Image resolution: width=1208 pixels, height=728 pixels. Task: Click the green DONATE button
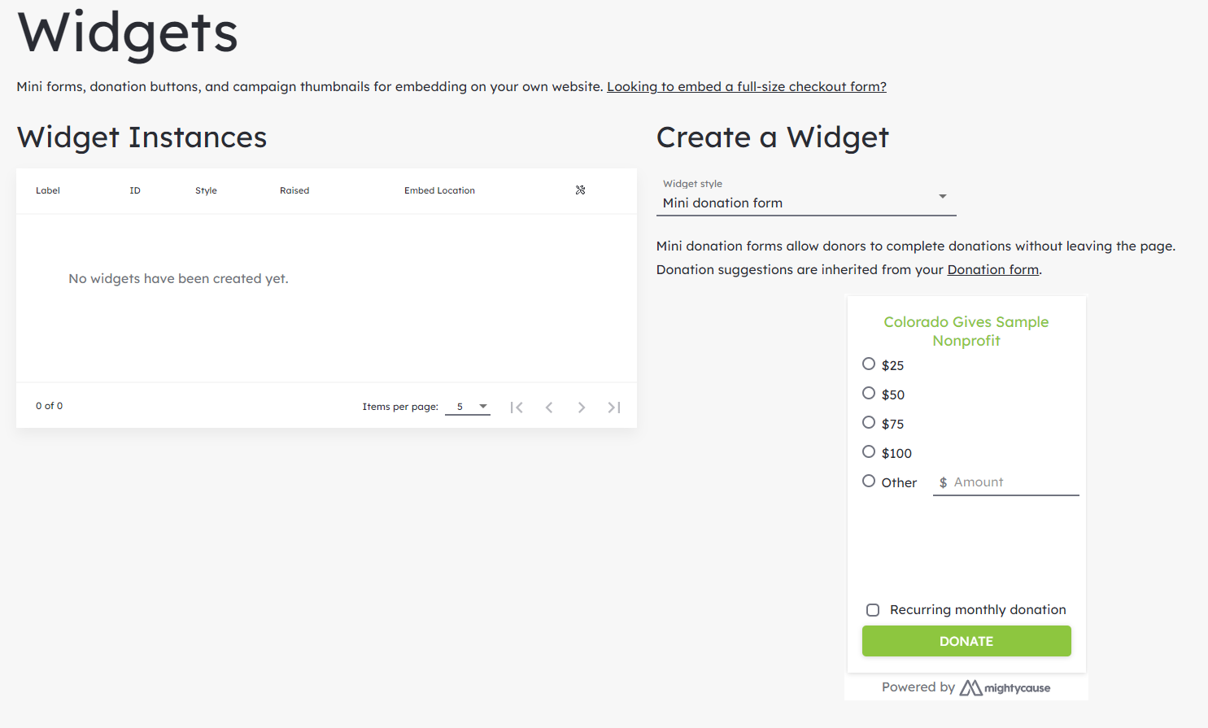pyautogui.click(x=966, y=641)
